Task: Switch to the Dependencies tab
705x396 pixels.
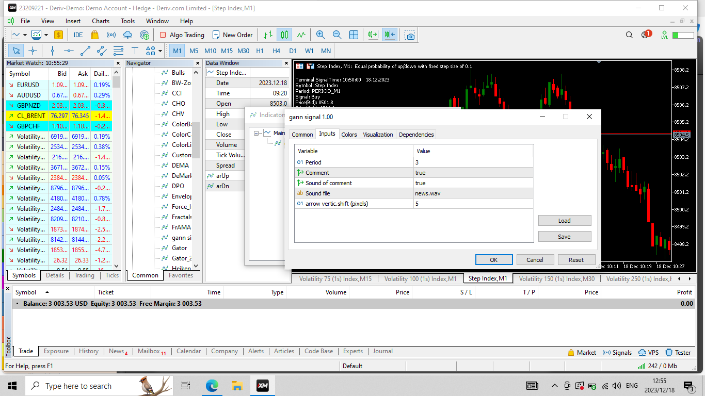Action: (416, 135)
